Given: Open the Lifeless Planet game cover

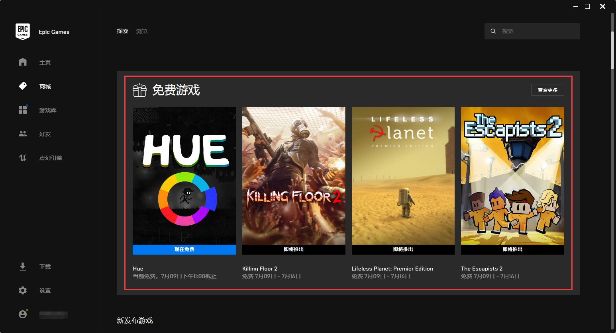Looking at the screenshot, I should 403,176.
